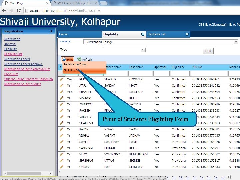Open the Check List sidebar link
Viewport: 240px width, 180px height.
[x=11, y=74]
